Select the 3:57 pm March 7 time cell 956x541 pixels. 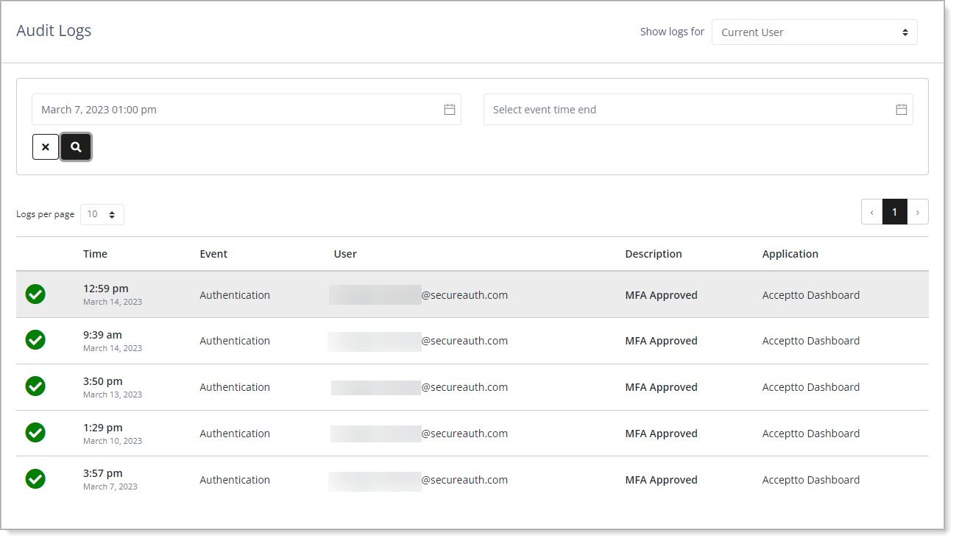(110, 479)
